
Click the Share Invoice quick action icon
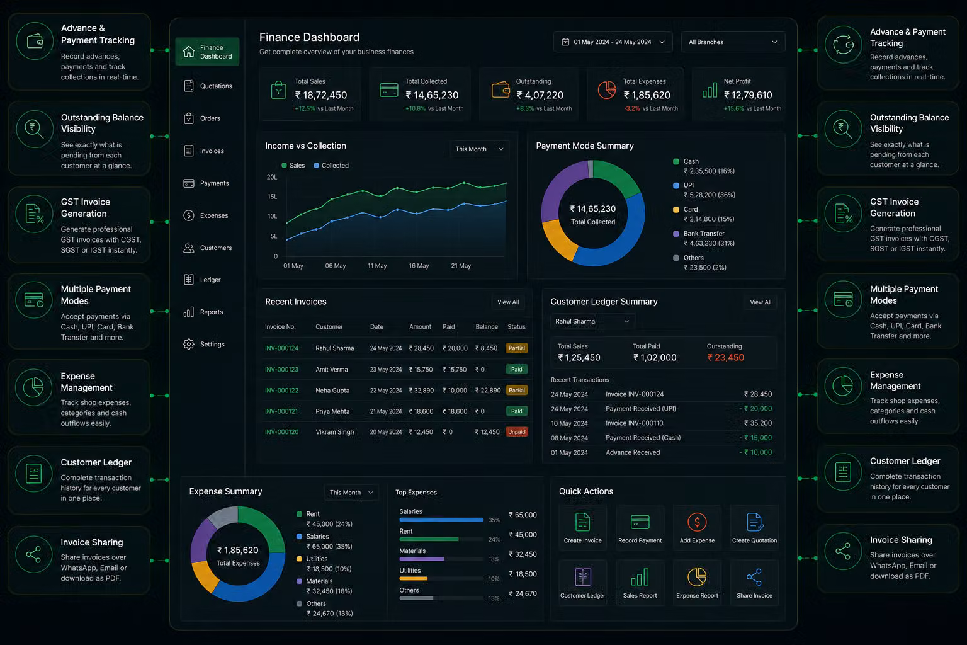click(754, 577)
